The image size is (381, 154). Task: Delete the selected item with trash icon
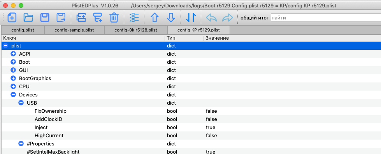114,18
